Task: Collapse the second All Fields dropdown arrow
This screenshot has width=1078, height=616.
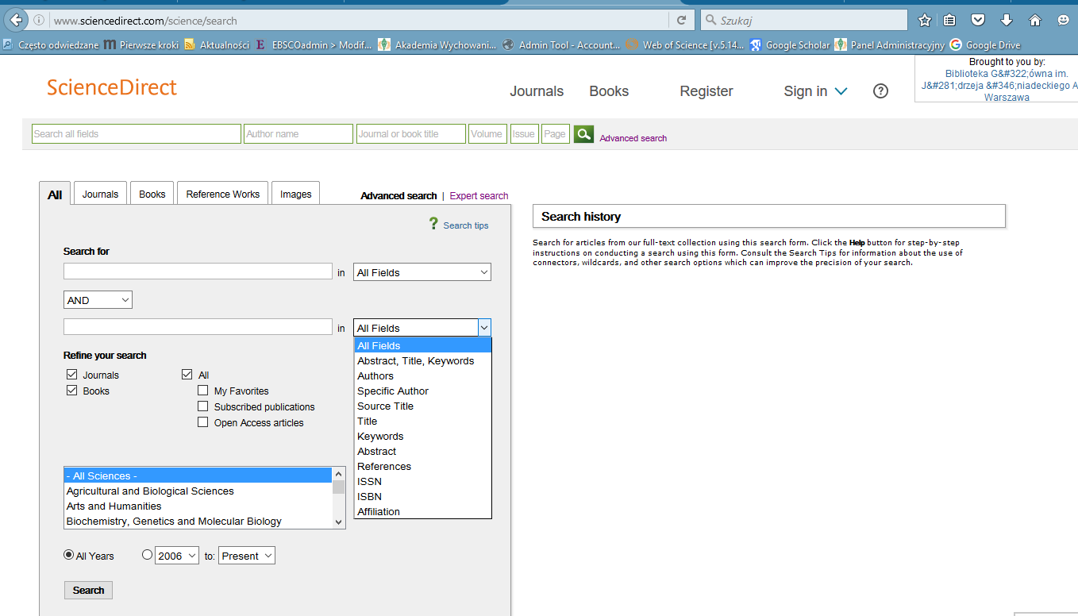Action: click(x=484, y=328)
